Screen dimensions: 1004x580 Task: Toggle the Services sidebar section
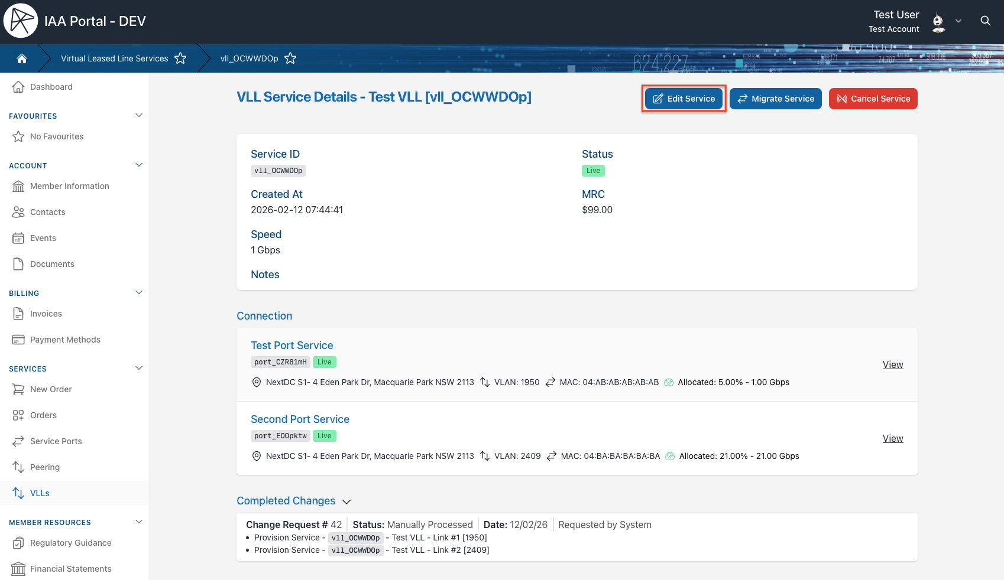139,368
